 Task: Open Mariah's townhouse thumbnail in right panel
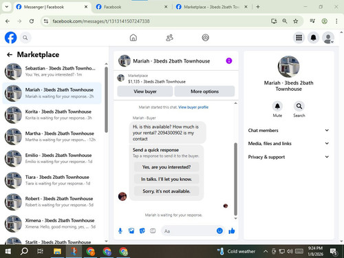[288, 67]
